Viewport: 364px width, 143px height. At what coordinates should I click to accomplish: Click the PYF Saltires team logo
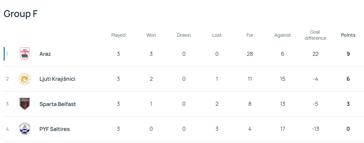click(x=24, y=129)
